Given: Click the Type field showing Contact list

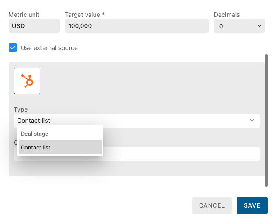Looking at the screenshot, I should pyautogui.click(x=129, y=121).
